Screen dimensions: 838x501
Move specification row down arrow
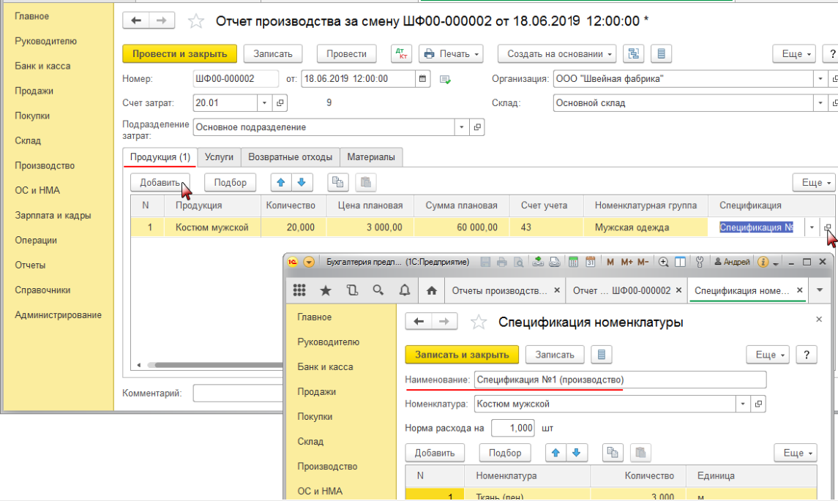[x=577, y=453]
